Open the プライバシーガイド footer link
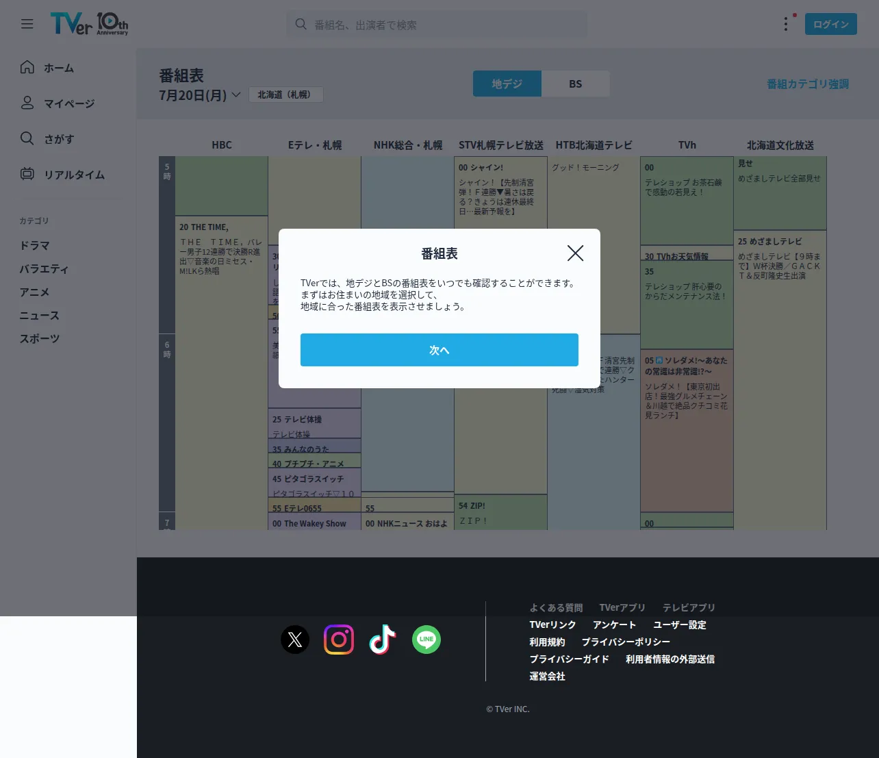 pos(569,659)
